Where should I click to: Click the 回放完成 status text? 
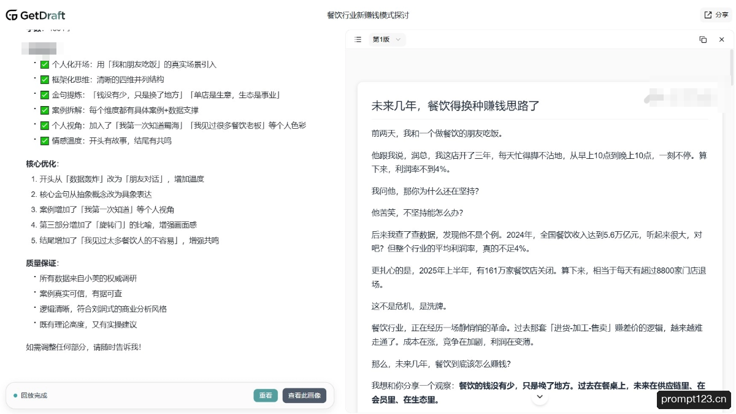34,396
